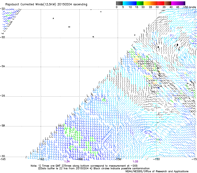The image size is (197, 173).
Task: Click the '1:34' swath time label
Action: [x=67, y=162]
